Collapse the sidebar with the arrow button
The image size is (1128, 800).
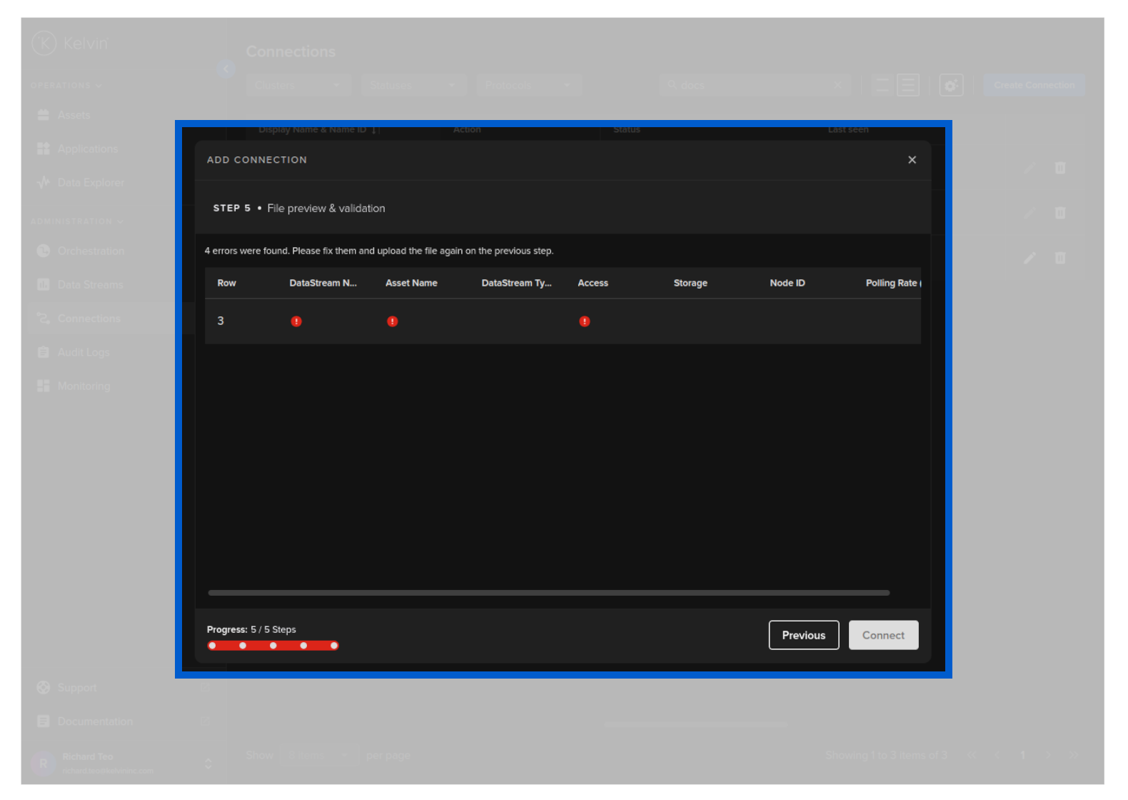(x=226, y=69)
